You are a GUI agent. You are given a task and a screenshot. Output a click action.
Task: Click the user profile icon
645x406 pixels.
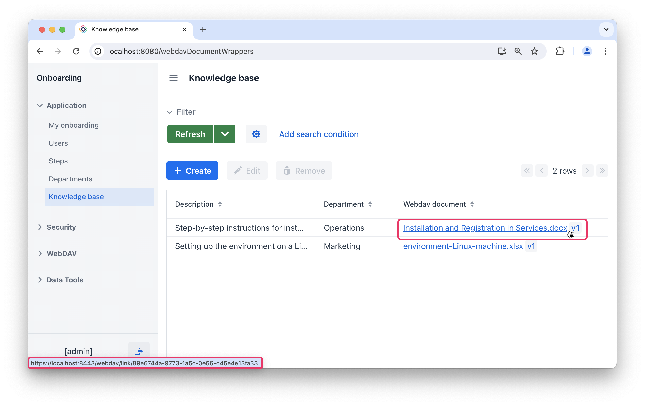(x=587, y=51)
